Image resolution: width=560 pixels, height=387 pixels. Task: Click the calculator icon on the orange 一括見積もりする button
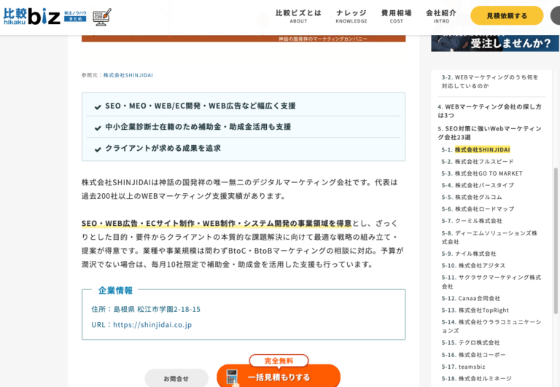pos(232,378)
